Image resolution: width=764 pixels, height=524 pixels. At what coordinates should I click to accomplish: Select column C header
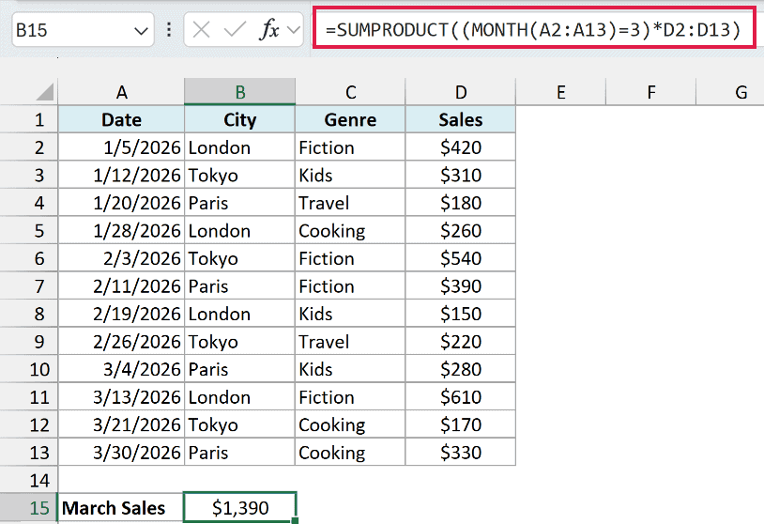click(350, 92)
